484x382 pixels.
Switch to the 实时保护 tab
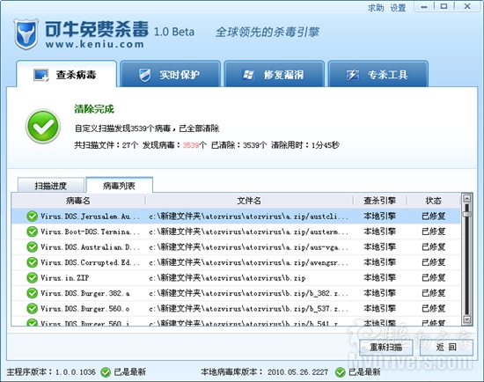tap(170, 74)
